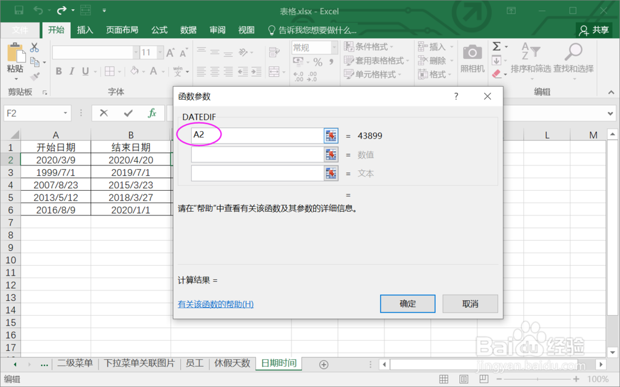Click the Borders icon

click(110, 71)
